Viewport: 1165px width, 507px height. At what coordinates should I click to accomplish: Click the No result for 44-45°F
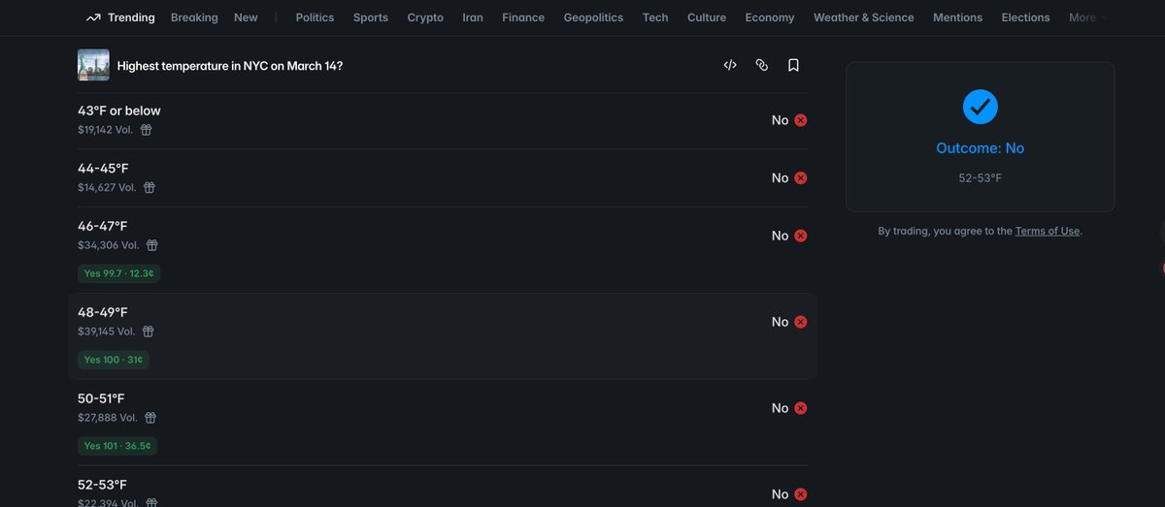pyautogui.click(x=780, y=178)
